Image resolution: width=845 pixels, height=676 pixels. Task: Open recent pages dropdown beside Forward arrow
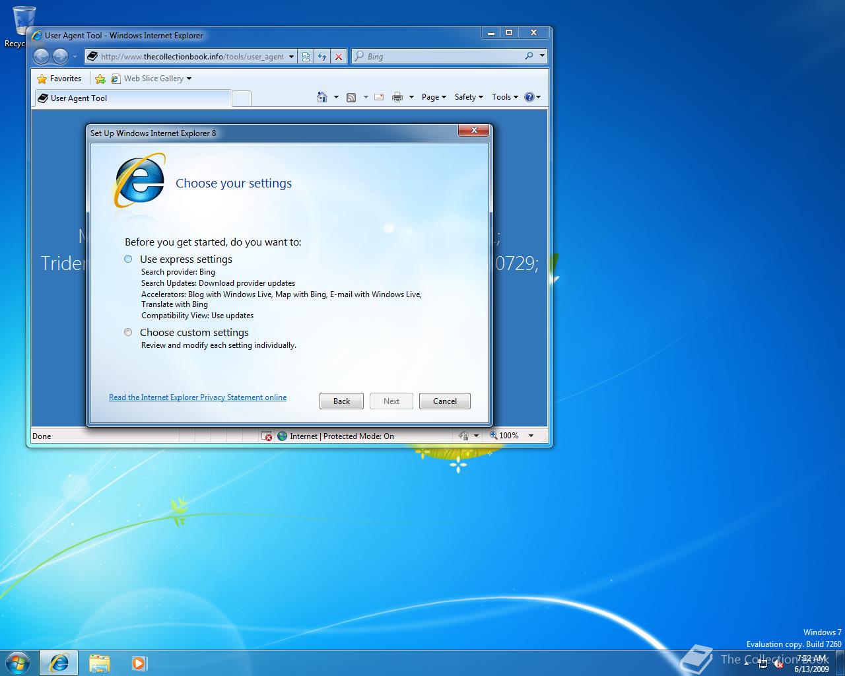coord(75,57)
